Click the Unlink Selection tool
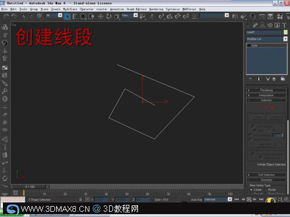The width and height of the screenshot is (290, 217). click(x=32, y=16)
